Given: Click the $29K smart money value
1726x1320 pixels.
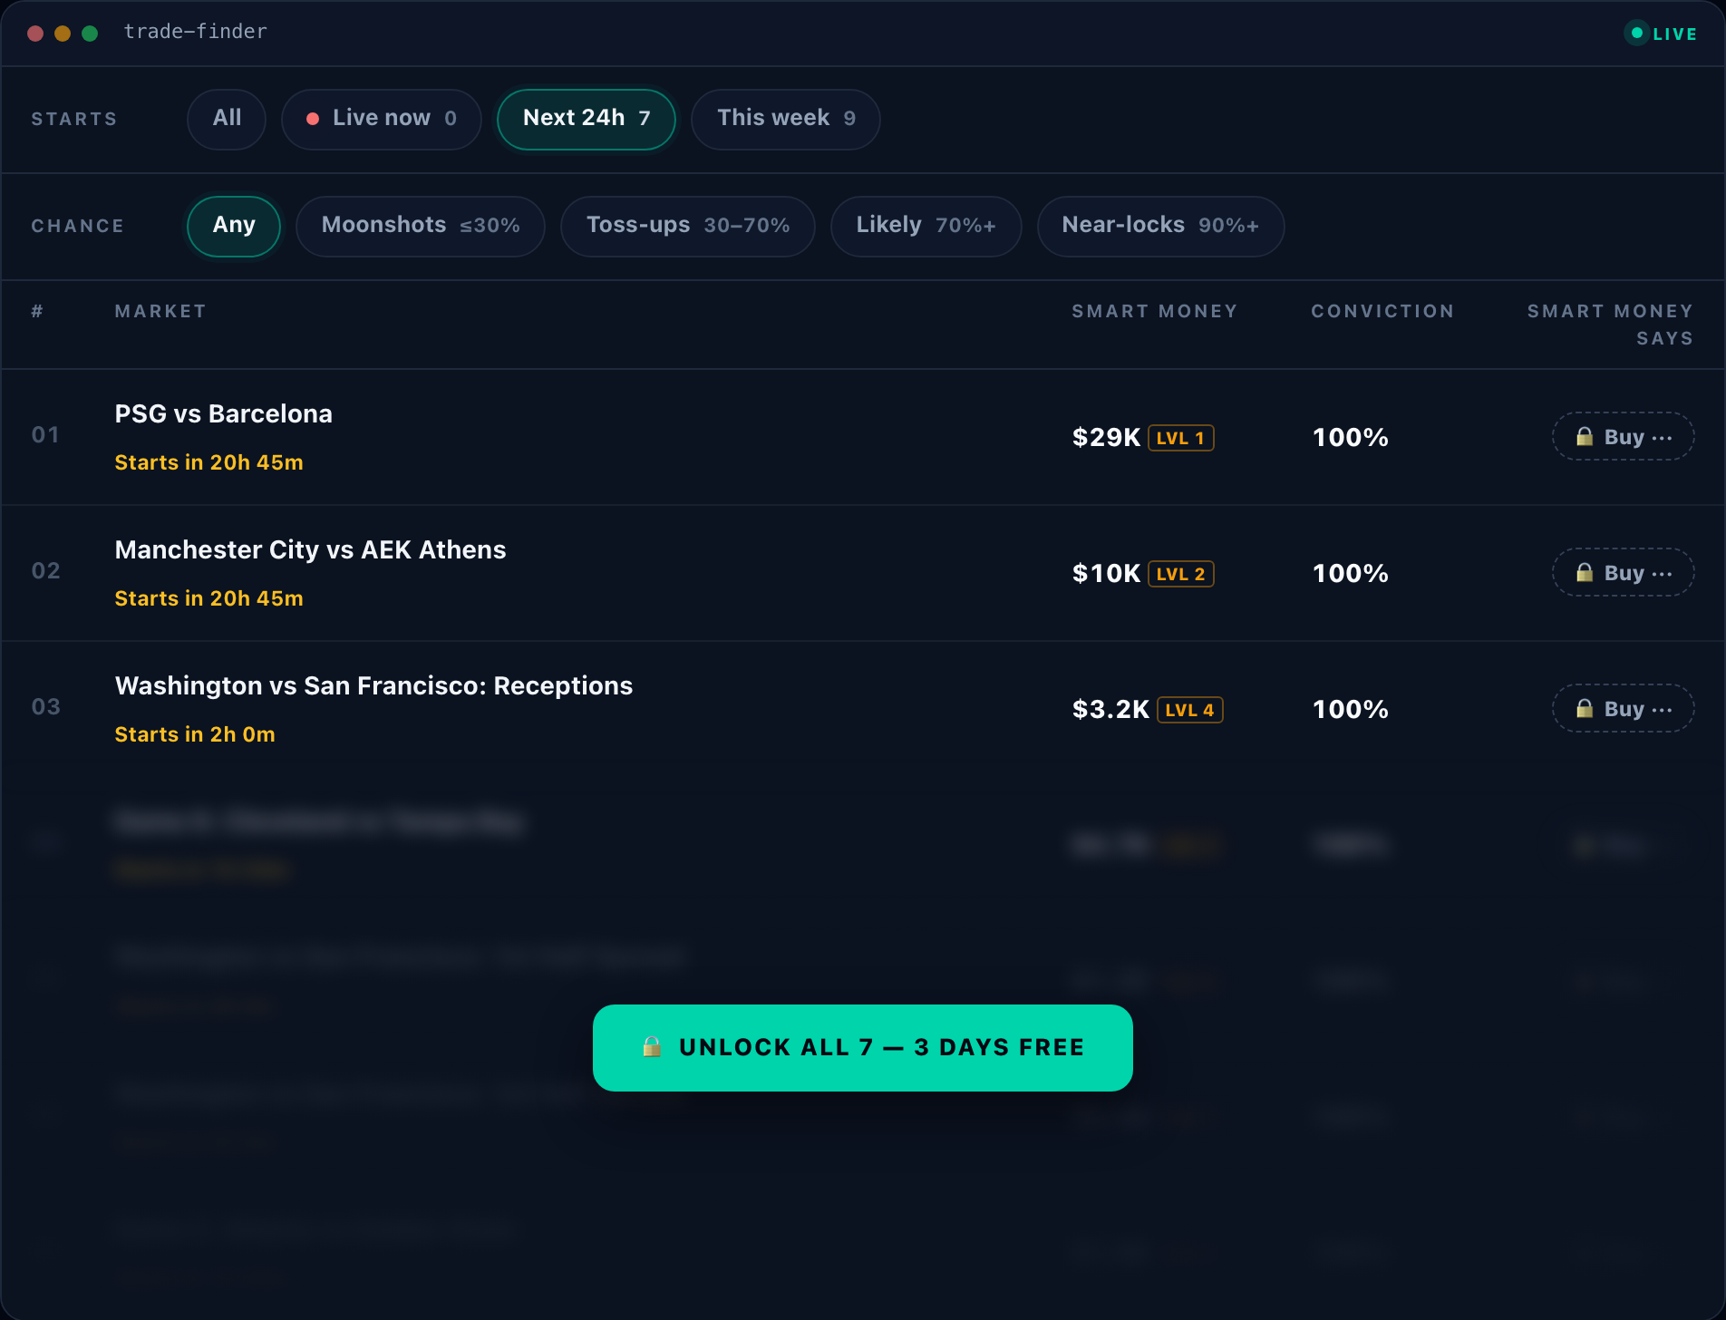Looking at the screenshot, I should (x=1106, y=438).
